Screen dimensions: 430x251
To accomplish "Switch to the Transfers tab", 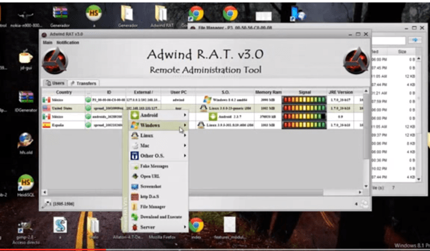I will click(84, 83).
